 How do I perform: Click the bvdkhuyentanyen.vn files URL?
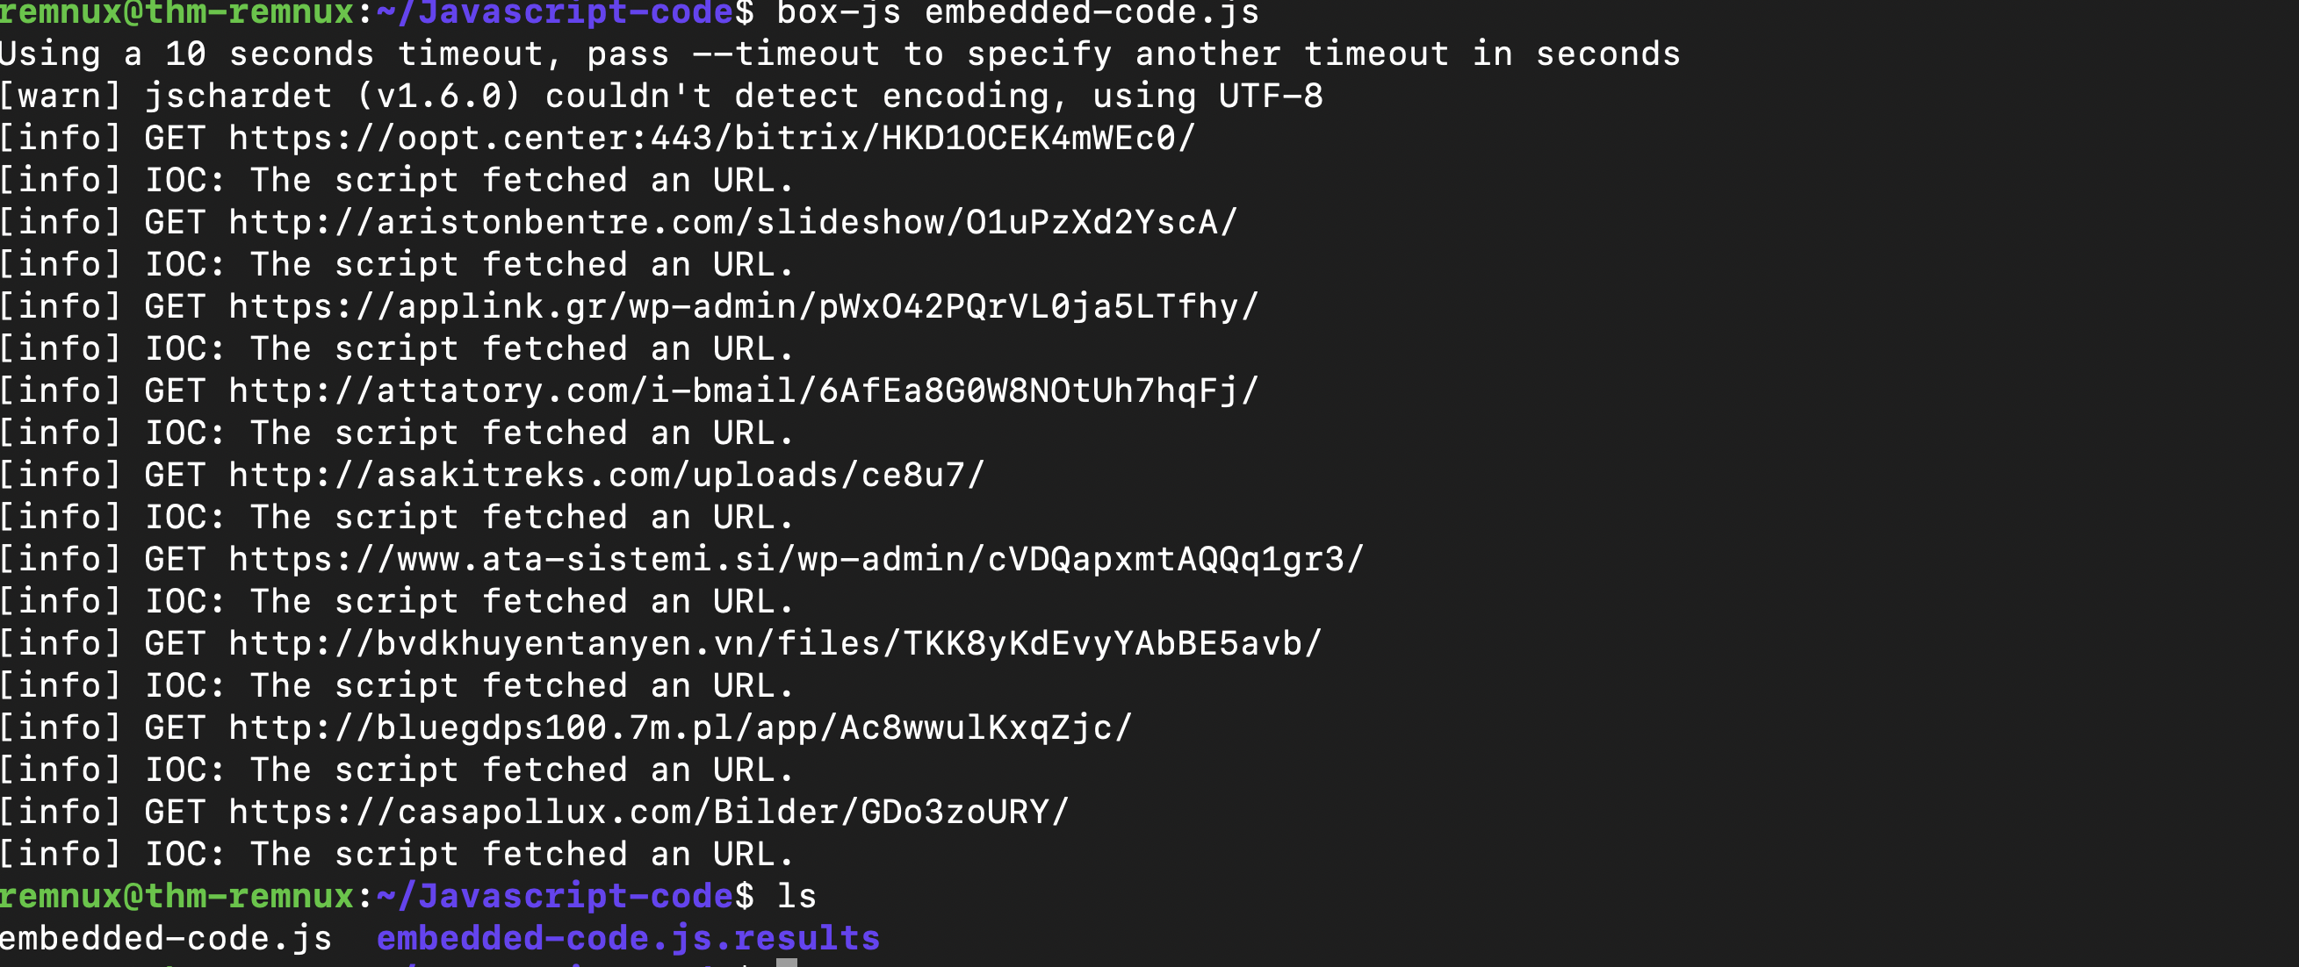[x=775, y=643]
